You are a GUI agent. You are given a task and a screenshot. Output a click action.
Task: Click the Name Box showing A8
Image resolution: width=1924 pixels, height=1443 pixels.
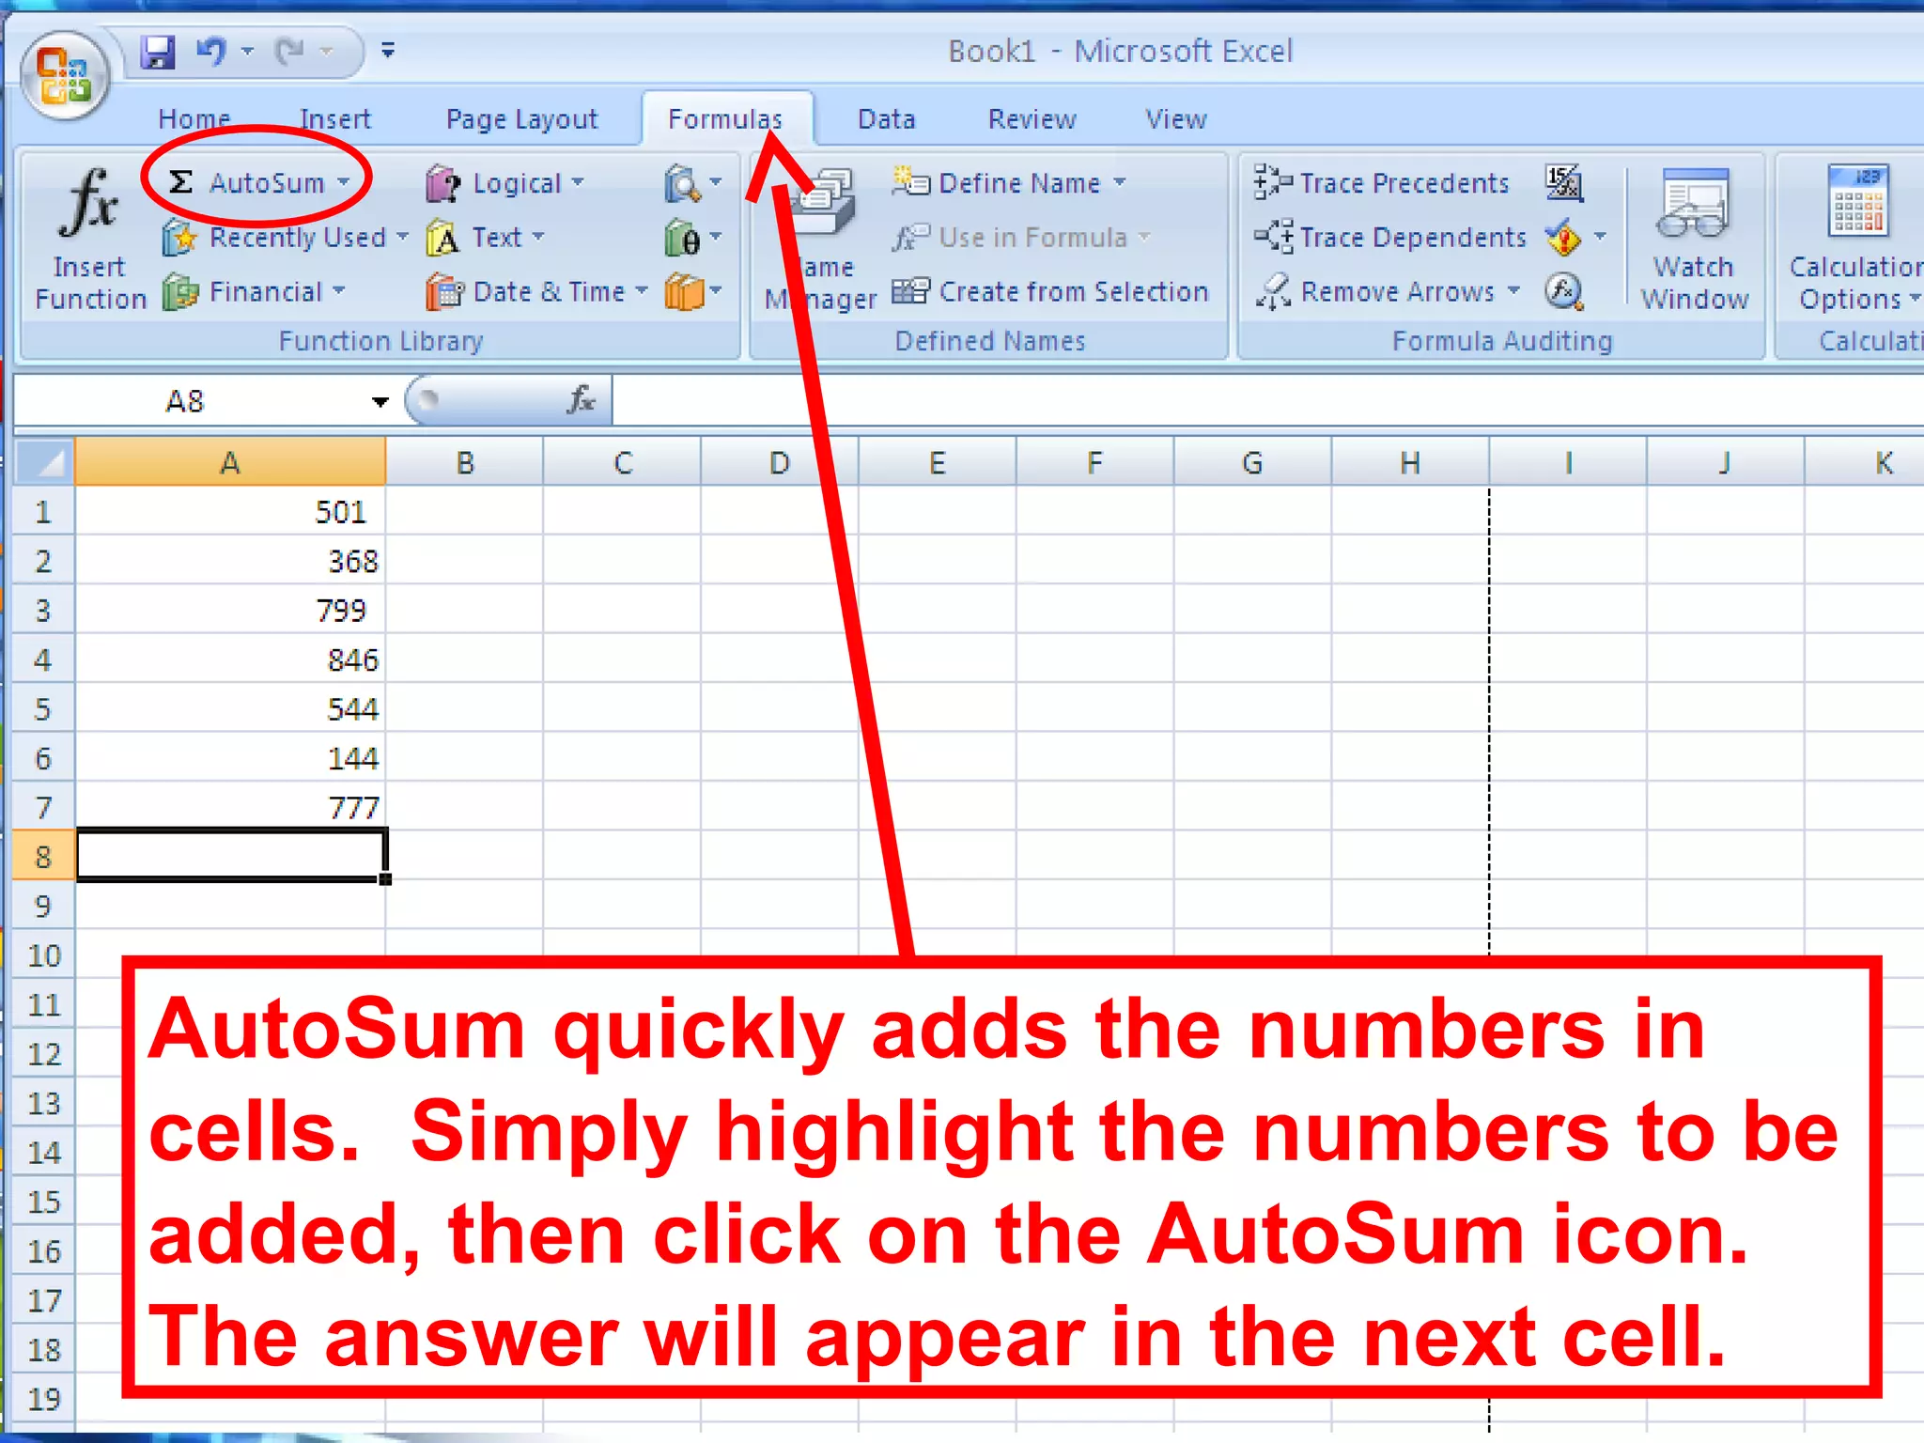tap(188, 401)
